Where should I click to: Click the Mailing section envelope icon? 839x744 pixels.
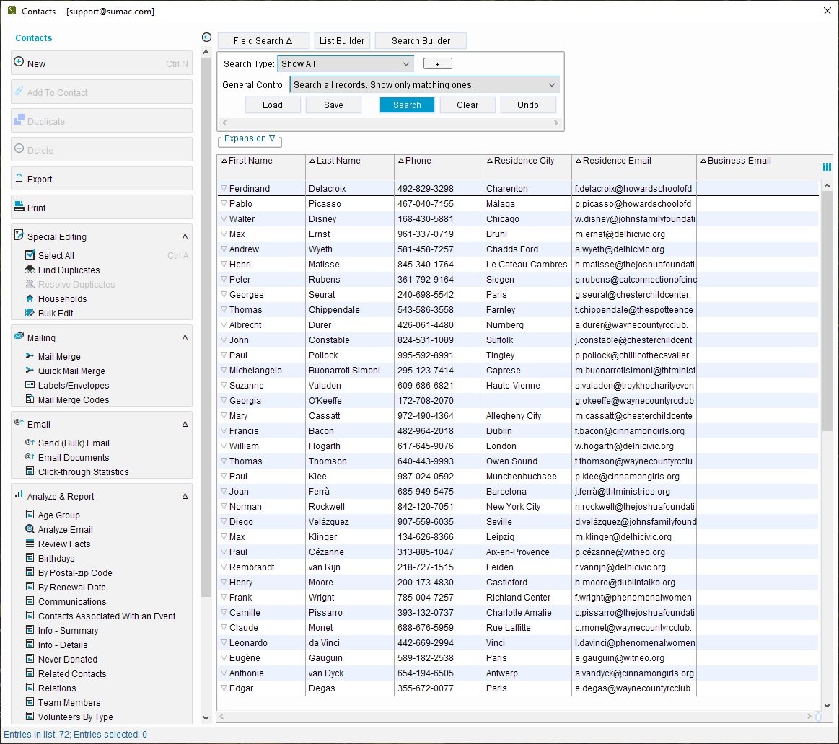point(19,336)
